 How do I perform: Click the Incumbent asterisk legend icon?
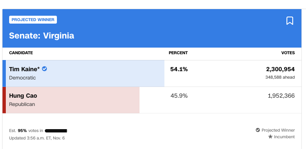click(x=270, y=137)
